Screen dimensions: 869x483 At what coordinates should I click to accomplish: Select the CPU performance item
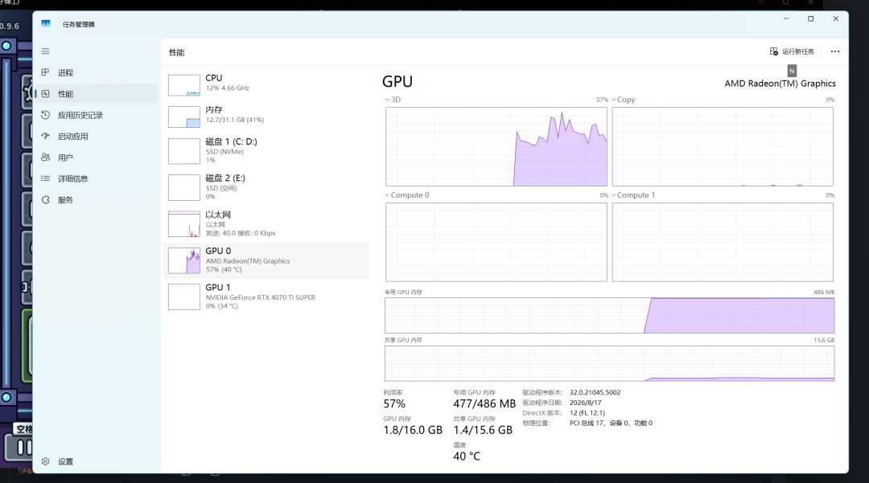[x=266, y=84]
